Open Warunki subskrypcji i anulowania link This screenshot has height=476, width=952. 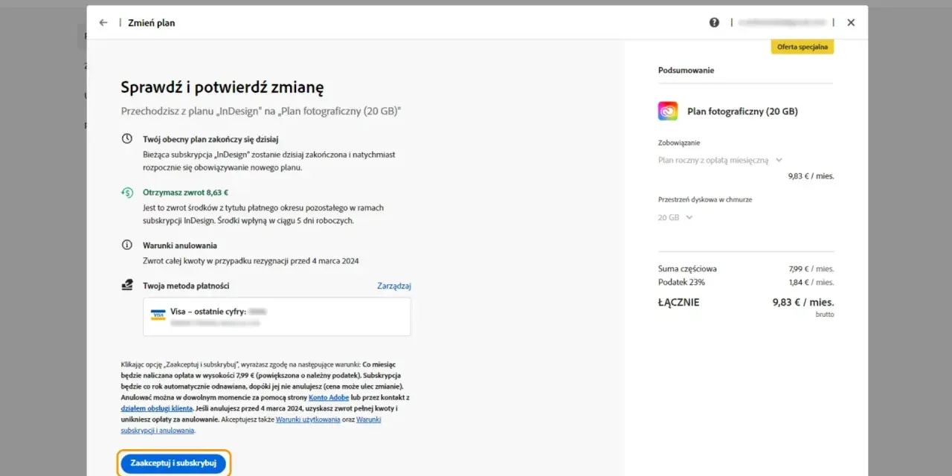[158, 430]
